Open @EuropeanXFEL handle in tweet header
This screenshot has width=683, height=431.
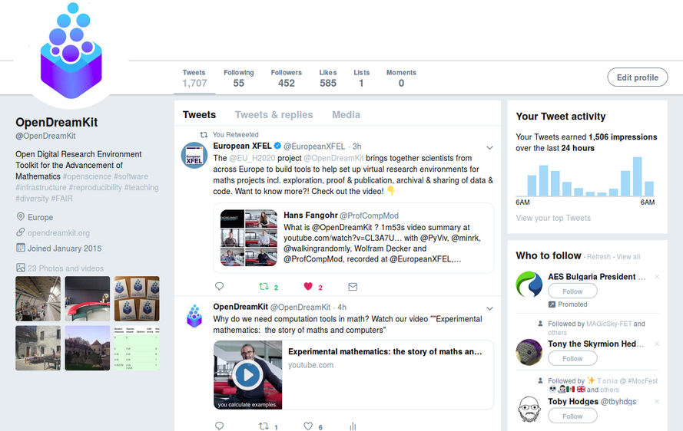click(x=314, y=146)
